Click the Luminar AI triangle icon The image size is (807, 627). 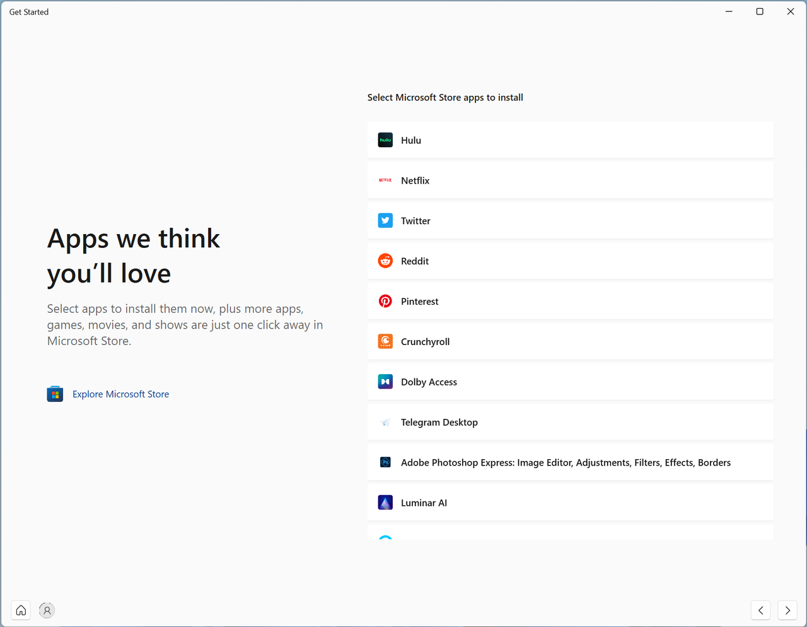tap(385, 503)
